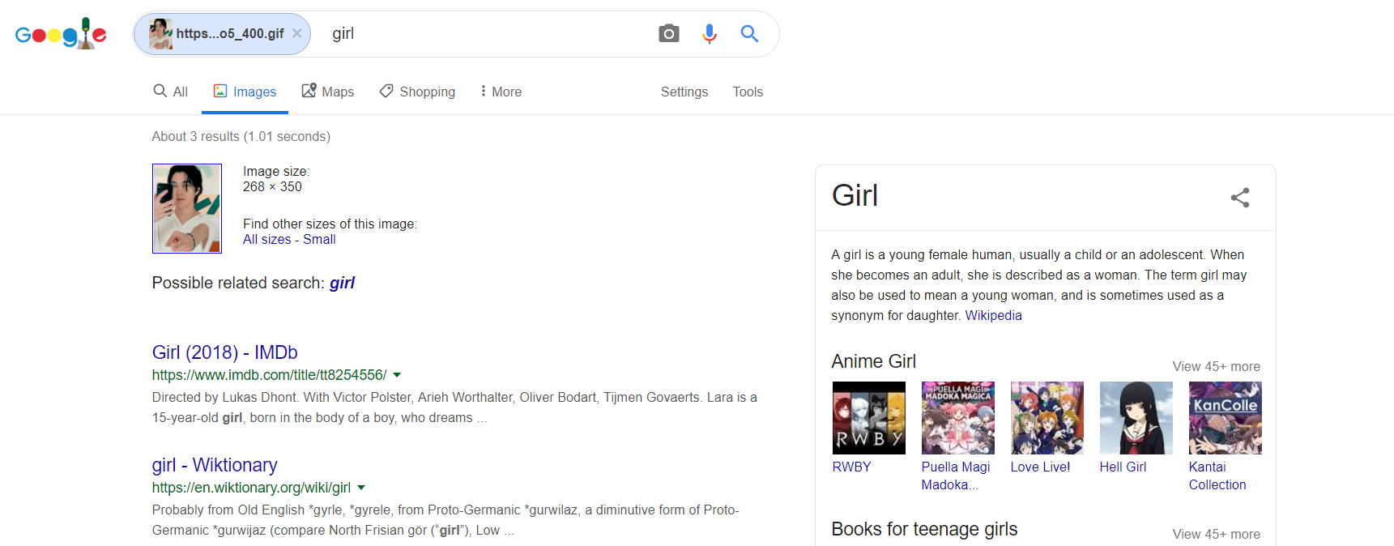Image resolution: width=1394 pixels, height=546 pixels.
Task: Click the Google doodle logo
Action: pos(62,34)
